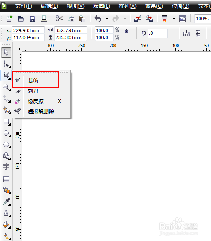
Task: Save the document with the floppy icon
Action: [33, 19]
